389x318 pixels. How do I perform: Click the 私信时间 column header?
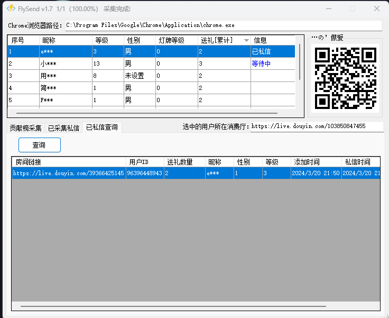click(359, 162)
